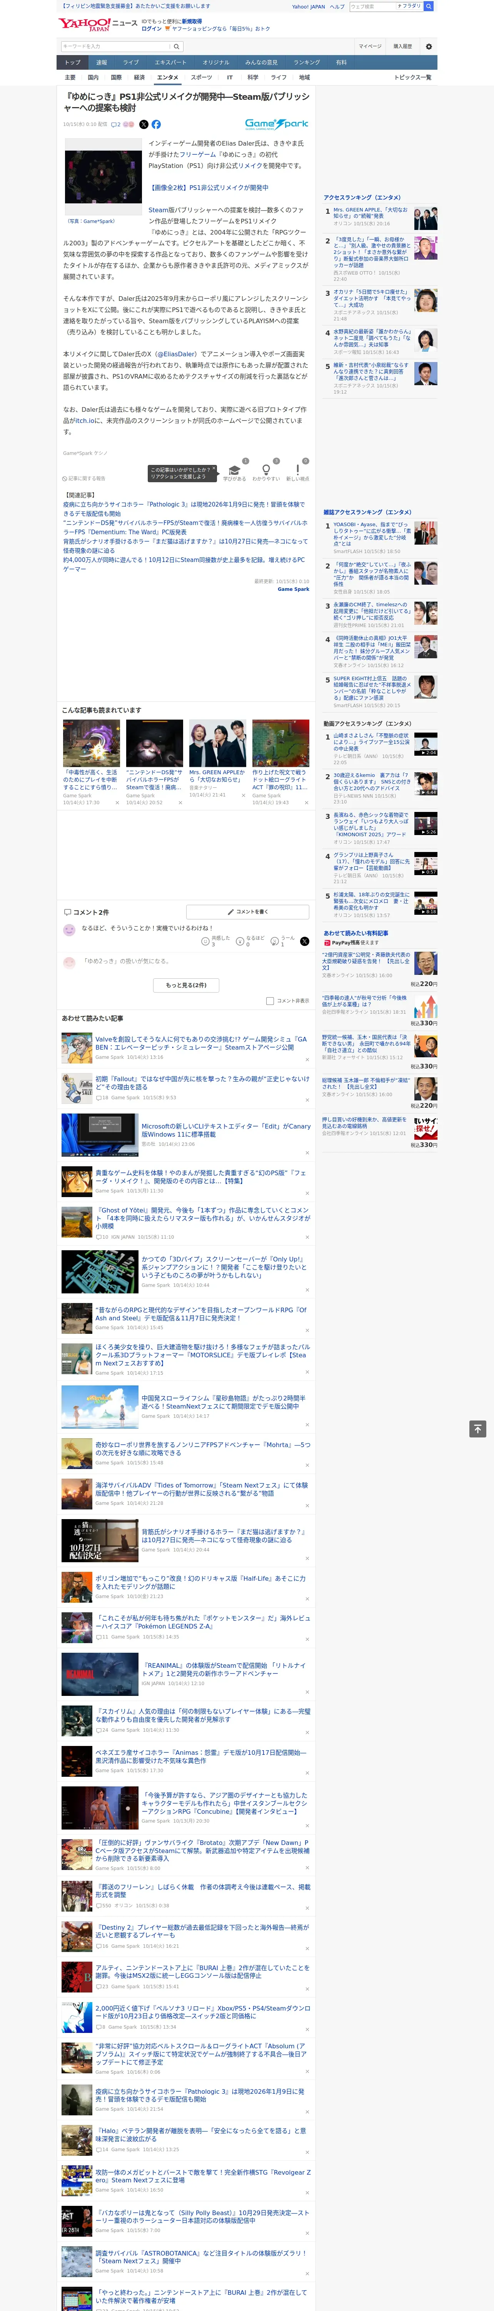Open the トップ navigation tab
The image size is (494, 2311).
[73, 63]
